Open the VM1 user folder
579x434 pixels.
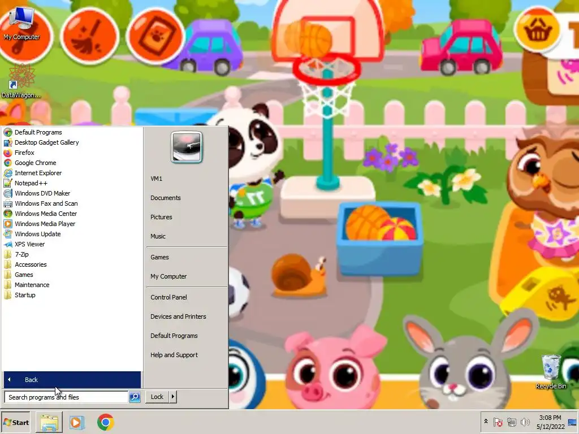click(157, 179)
